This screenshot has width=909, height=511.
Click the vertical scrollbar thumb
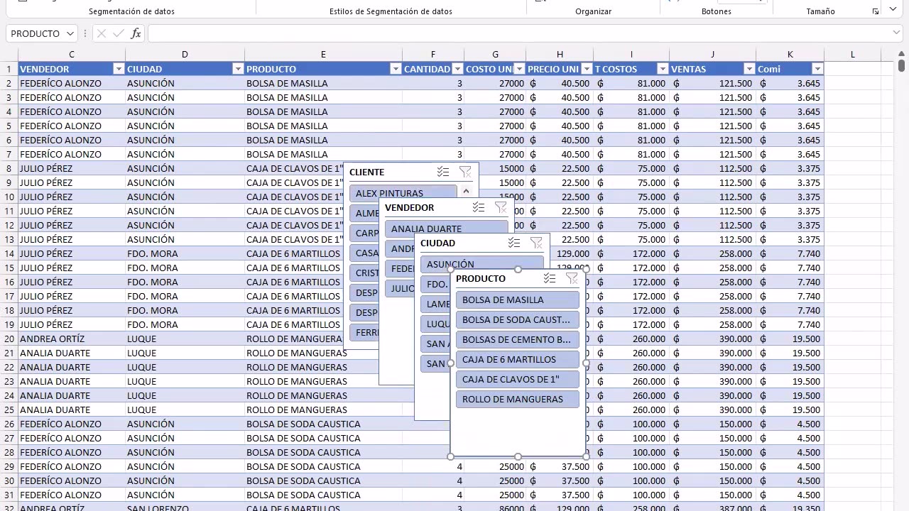901,66
